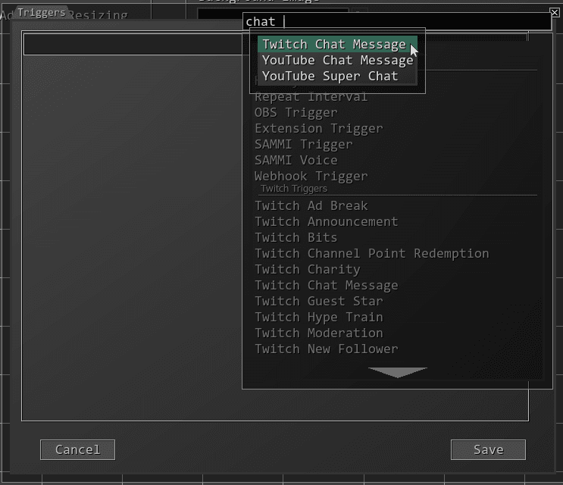Image resolution: width=563 pixels, height=485 pixels.
Task: Save the trigger settings
Action: (488, 449)
